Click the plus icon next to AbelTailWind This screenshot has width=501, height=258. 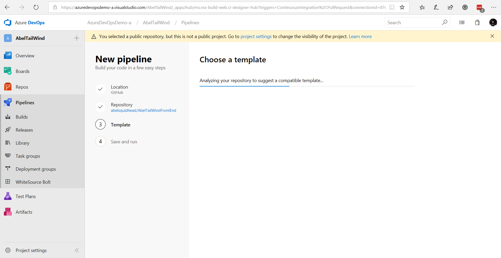(x=77, y=38)
